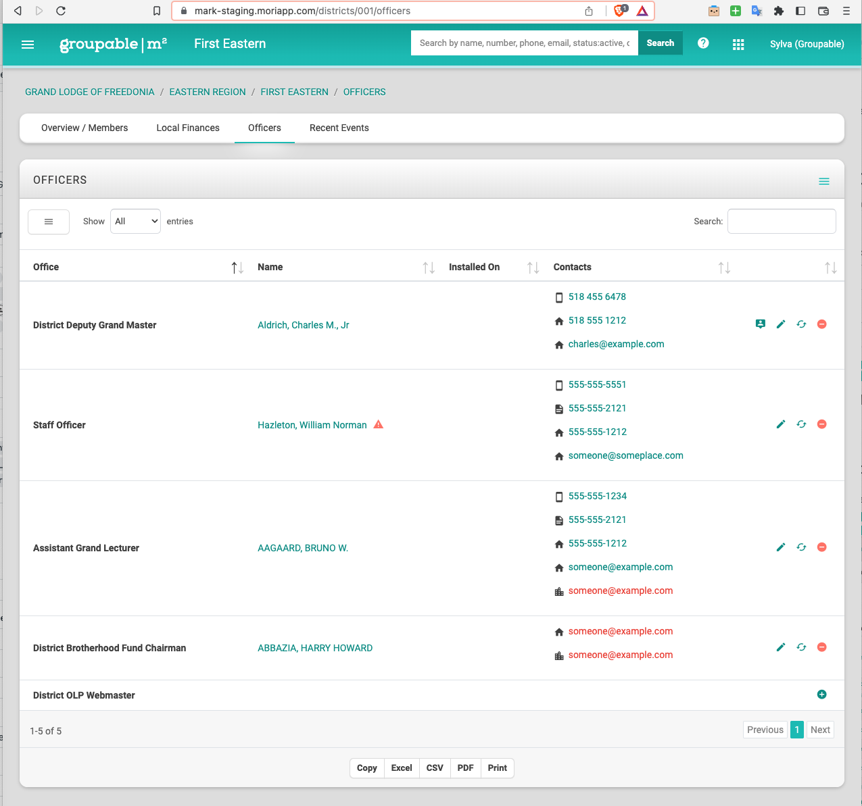Open the hamburger navigation menu

point(28,45)
